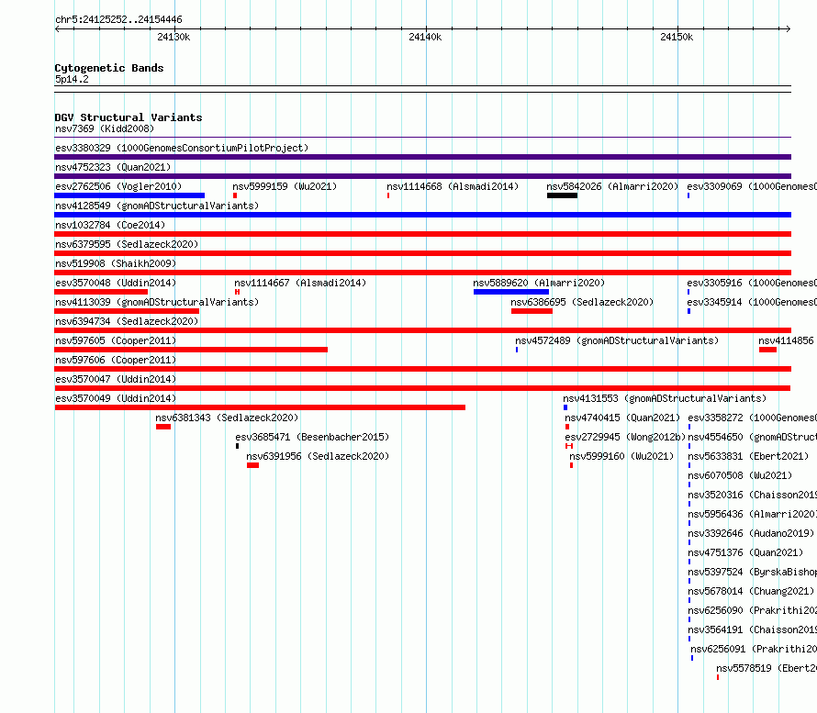Click the red nsv6391956 (Sedlazeck2020) bar

(x=252, y=465)
